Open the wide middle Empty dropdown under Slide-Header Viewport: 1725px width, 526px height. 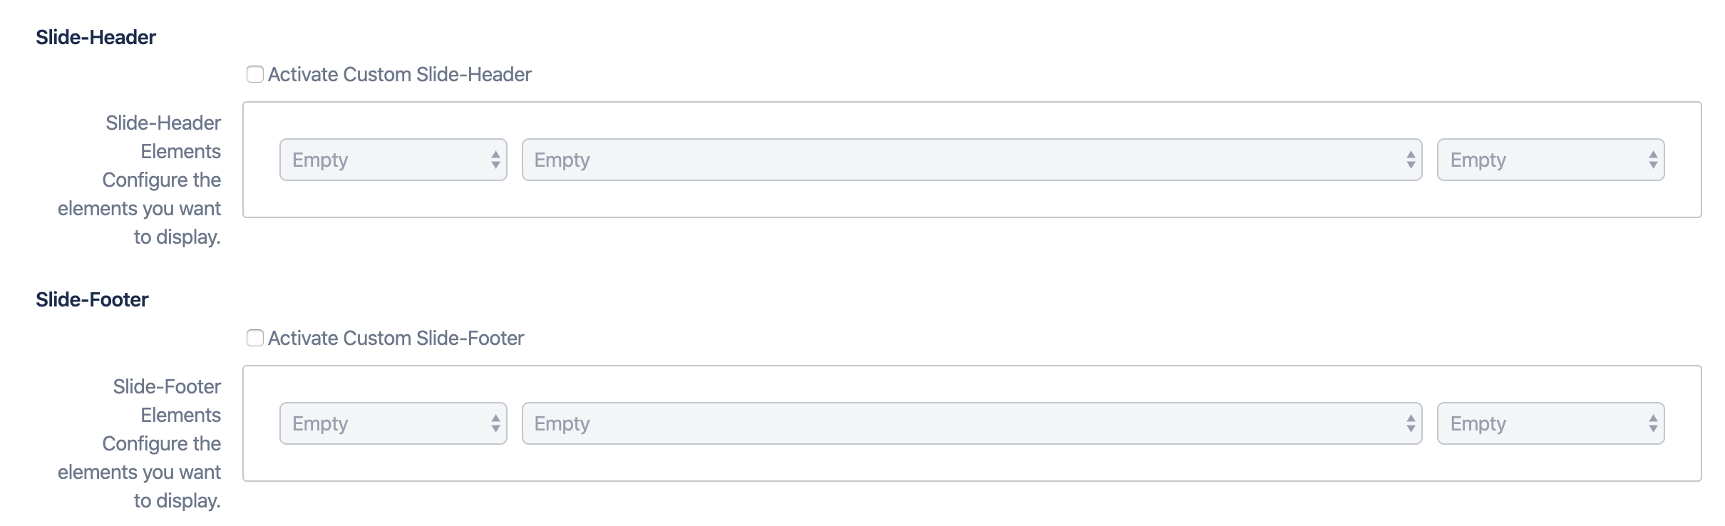(x=969, y=160)
